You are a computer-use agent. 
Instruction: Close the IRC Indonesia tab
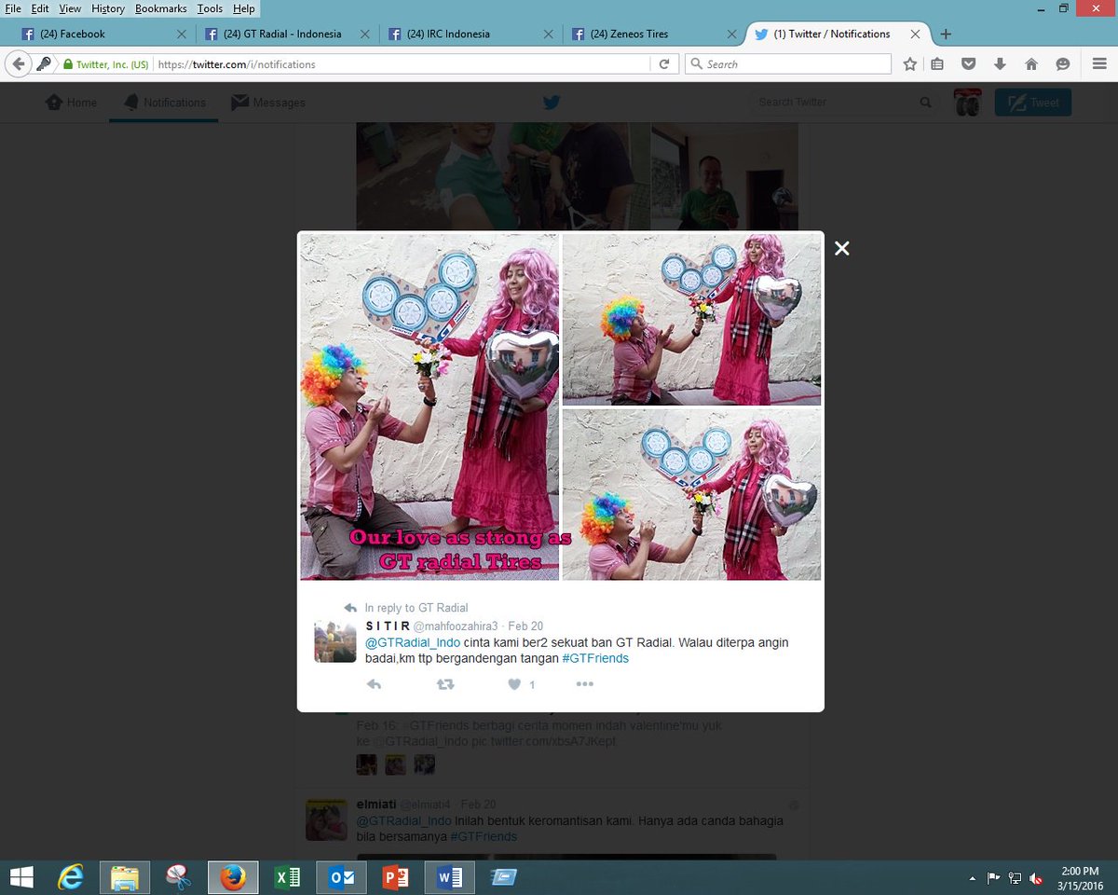(x=548, y=34)
